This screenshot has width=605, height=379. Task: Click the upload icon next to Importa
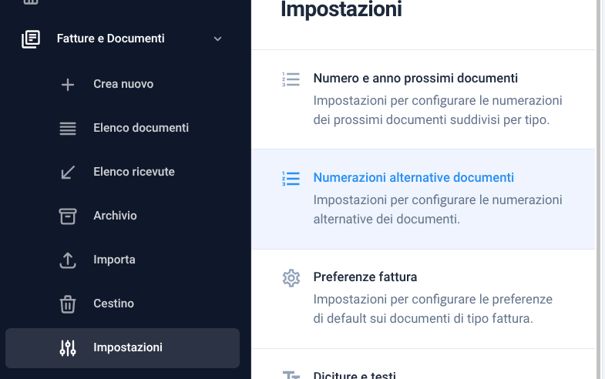point(68,260)
